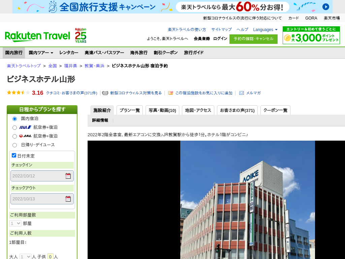Image resolution: width=345 pixels, height=259 pixels.
Task: Select the 日帰り・デイユース radio button
Action: (14, 145)
